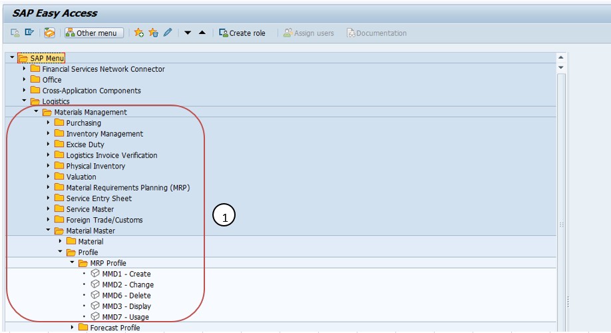This screenshot has width=611, height=333.
Task: Open the SAP Business Workplace icon
Action: (x=49, y=33)
